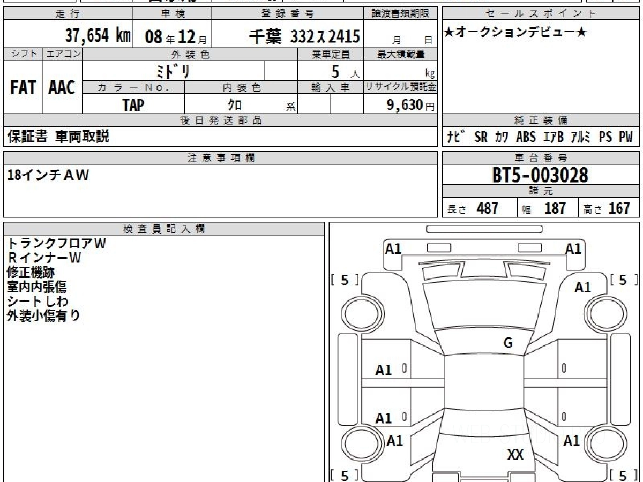
Task: Click the 走行 column header
Action: coord(67,13)
